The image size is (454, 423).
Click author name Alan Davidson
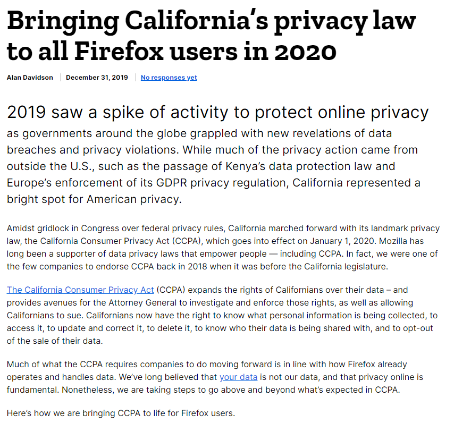coord(30,78)
